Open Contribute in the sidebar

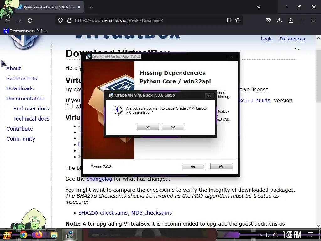19,129
